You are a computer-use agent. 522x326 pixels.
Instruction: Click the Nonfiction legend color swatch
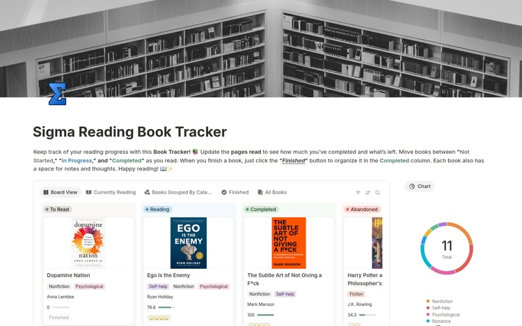427,300
